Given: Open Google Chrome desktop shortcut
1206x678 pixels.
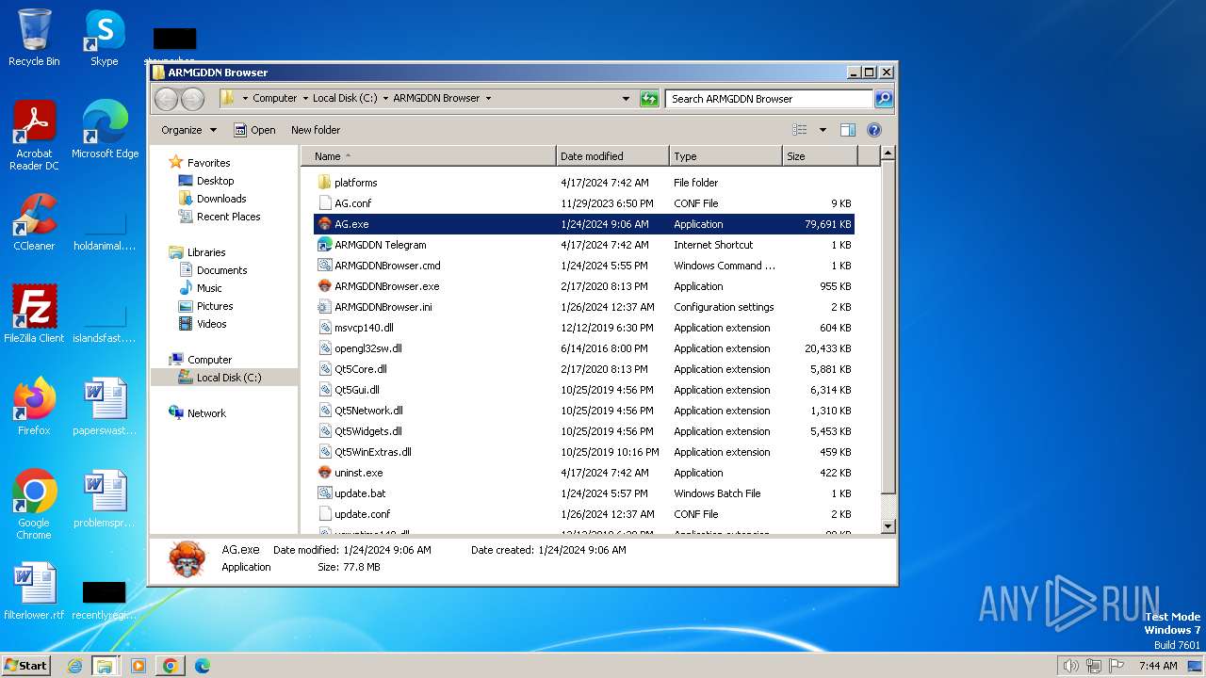Looking at the screenshot, I should pos(34,504).
